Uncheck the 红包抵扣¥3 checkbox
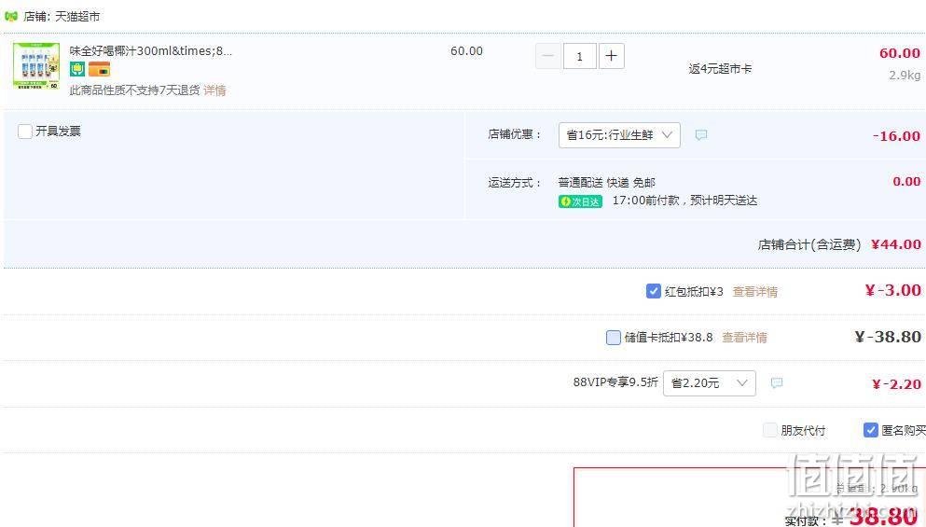The image size is (926, 527). 653,291
